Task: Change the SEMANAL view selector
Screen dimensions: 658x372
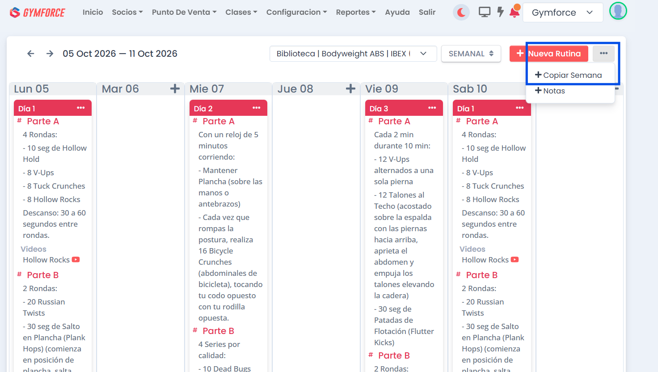Action: coord(471,54)
